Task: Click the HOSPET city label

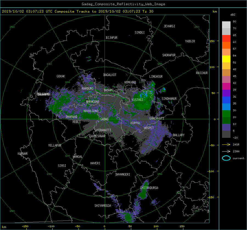Action: tap(149, 128)
